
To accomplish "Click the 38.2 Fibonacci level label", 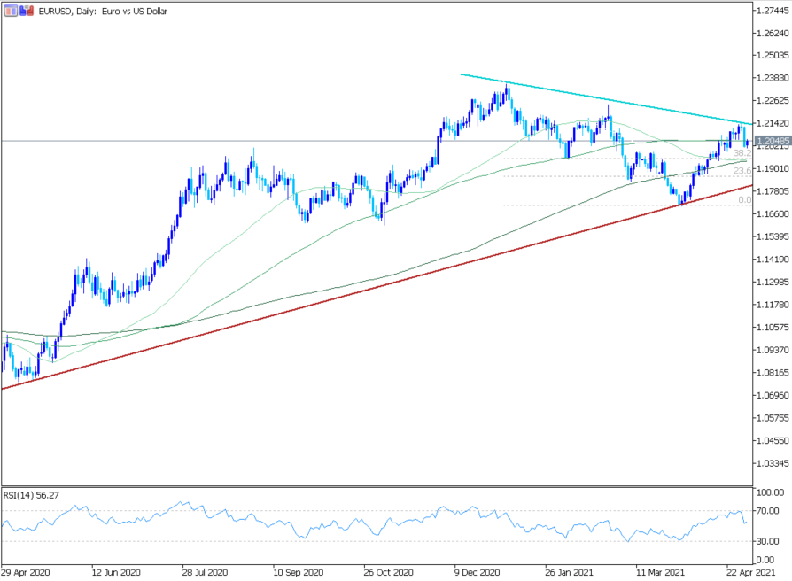I will point(742,153).
